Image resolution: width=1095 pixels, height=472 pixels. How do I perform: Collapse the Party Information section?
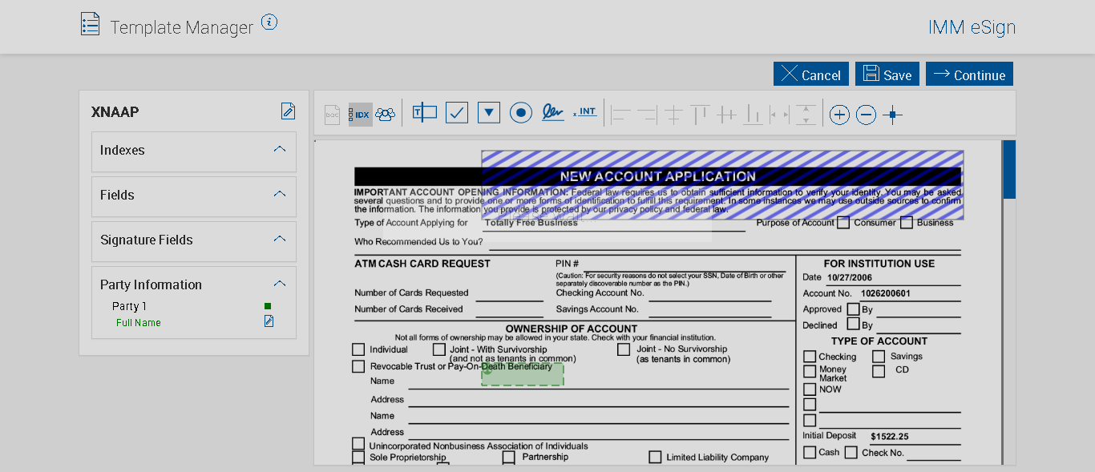[280, 284]
